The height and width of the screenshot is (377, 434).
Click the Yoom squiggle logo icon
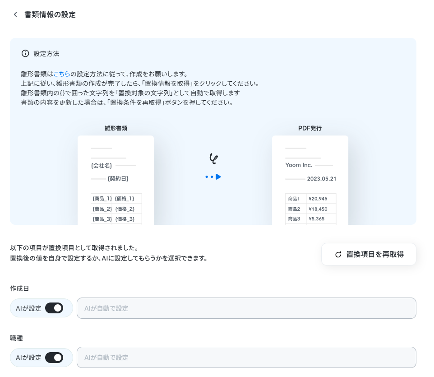point(213,159)
